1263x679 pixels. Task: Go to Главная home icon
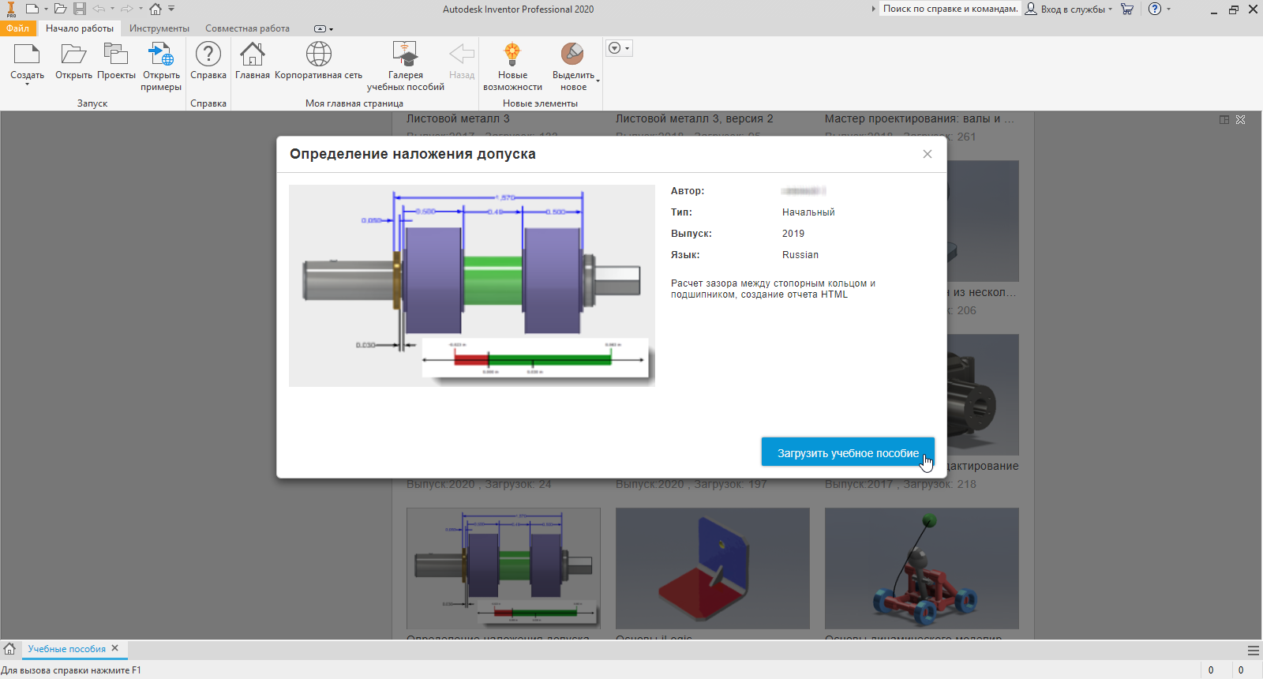[x=252, y=54]
